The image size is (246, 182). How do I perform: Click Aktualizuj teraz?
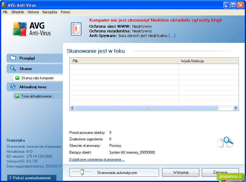coord(35,87)
